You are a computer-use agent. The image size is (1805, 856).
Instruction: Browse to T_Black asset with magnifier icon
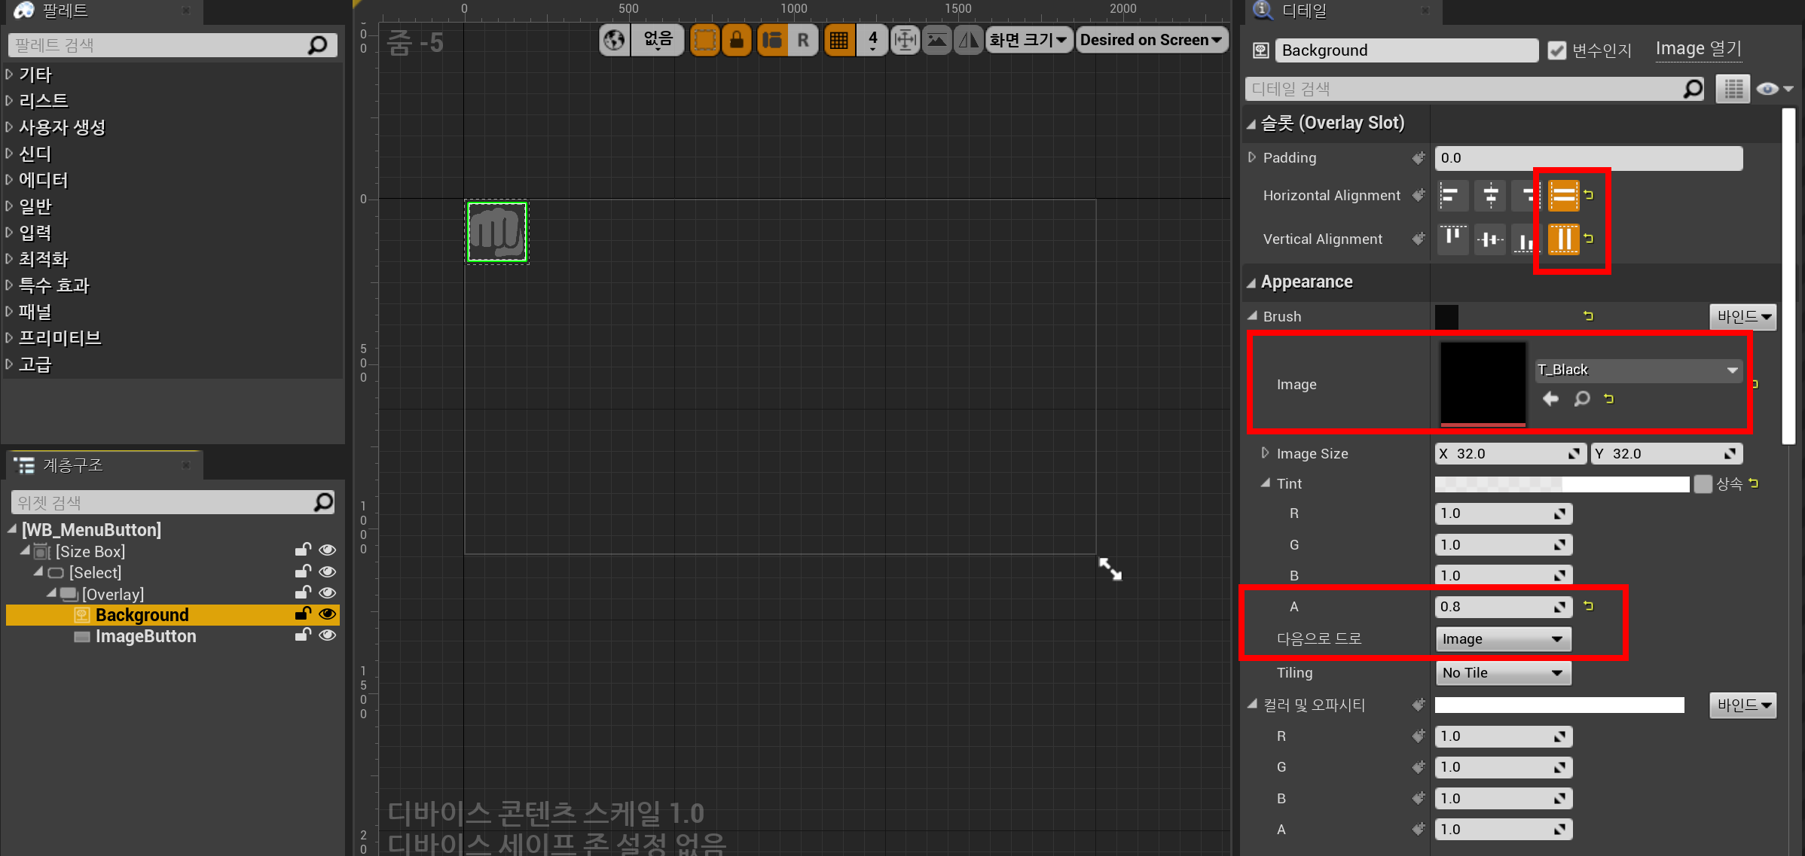click(1582, 399)
